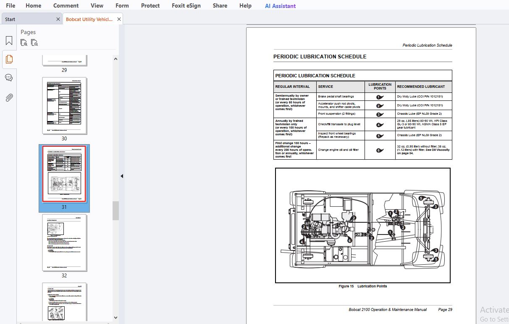
Task: Click the thumbnails scrollbar down arrow
Action: tap(115, 317)
